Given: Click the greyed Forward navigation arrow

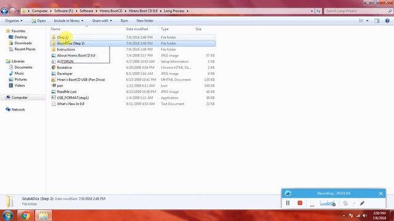Looking at the screenshot, I should tap(12, 11).
